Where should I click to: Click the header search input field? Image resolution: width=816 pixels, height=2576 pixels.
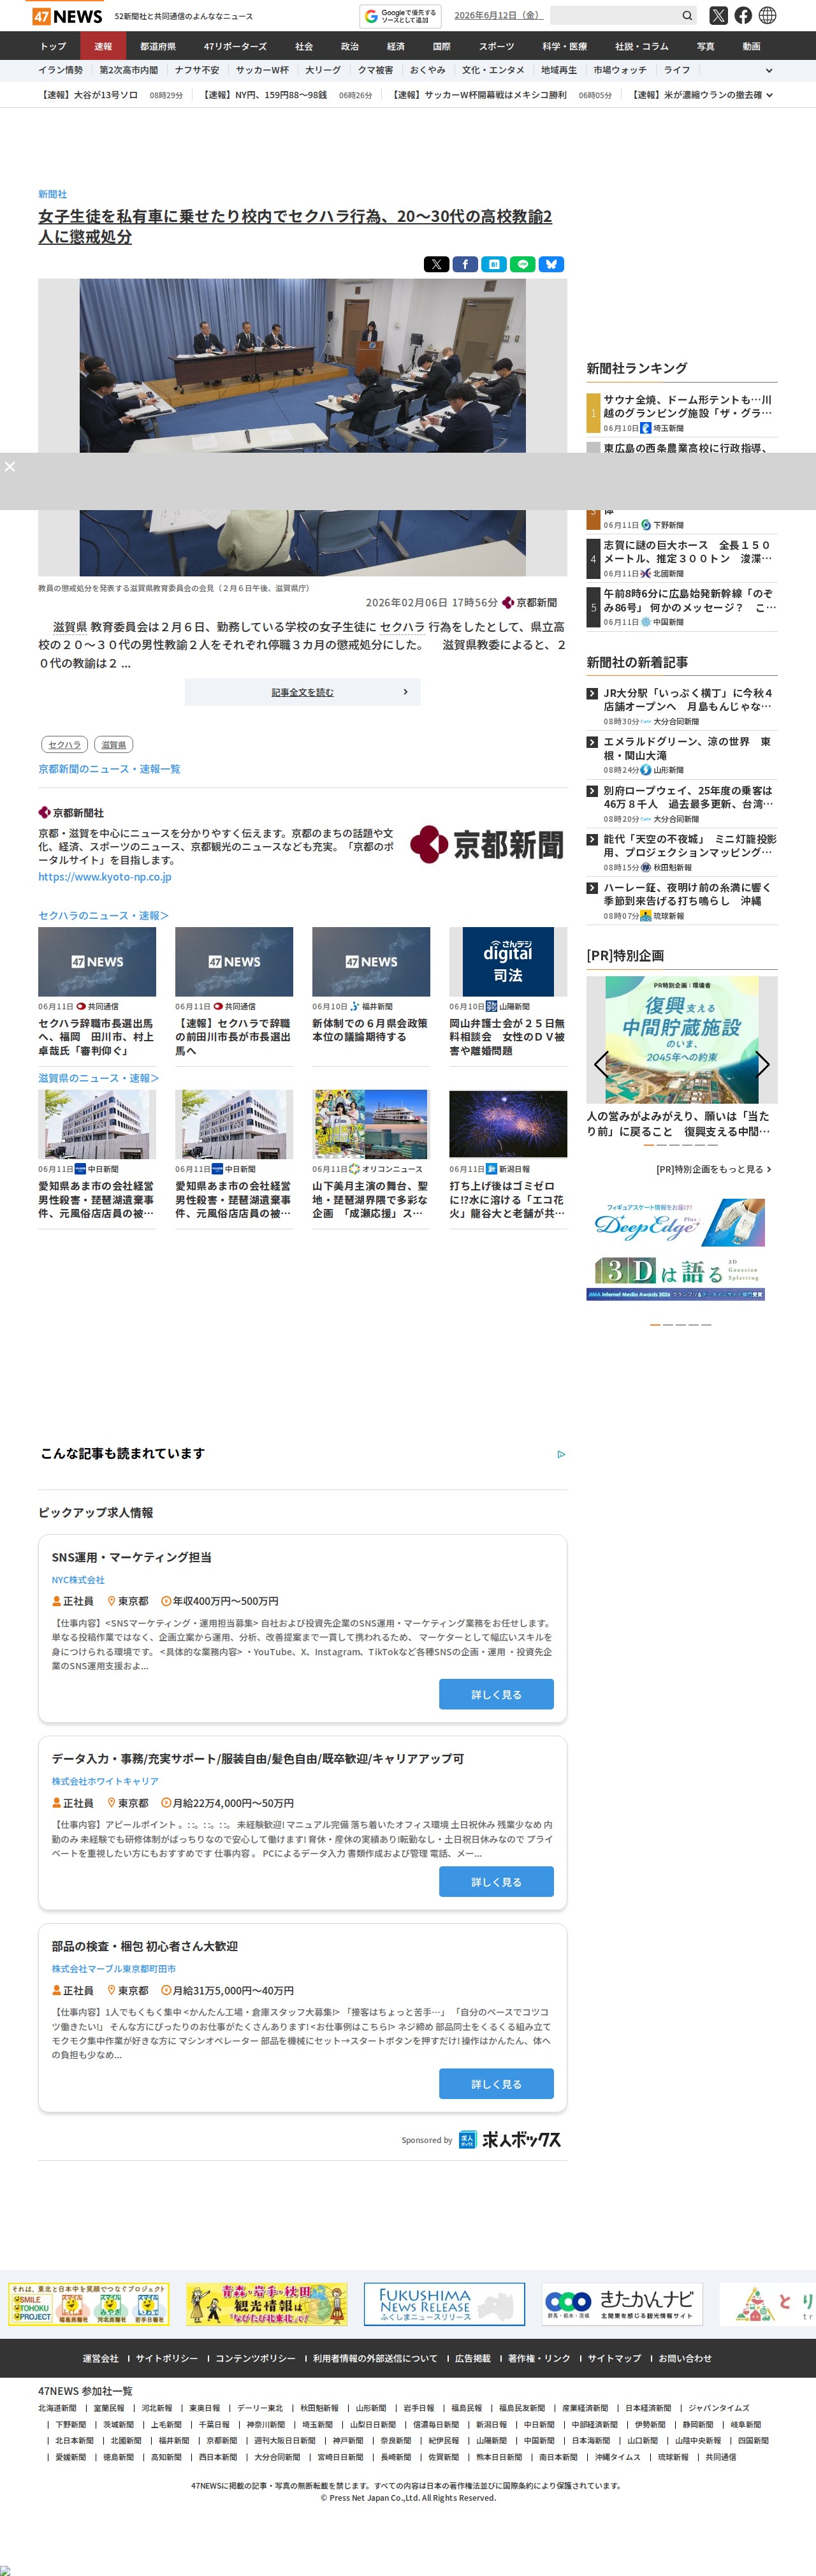click(x=615, y=15)
